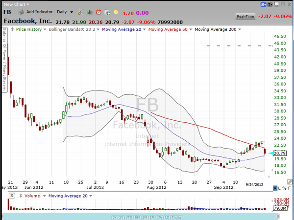
Task: Select the YTD time range
Action: point(130,217)
